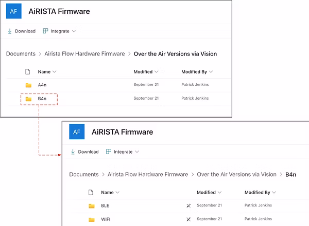This screenshot has width=309, height=226.
Task: Click the AF site logo in the upper window
Action: tap(14, 11)
